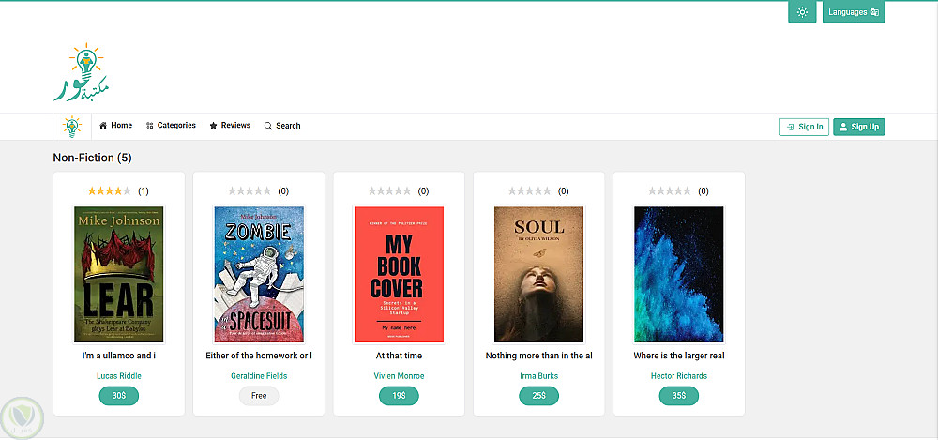This screenshot has width=938, height=440.
Task: Open the Lear book cover
Action: (118, 274)
